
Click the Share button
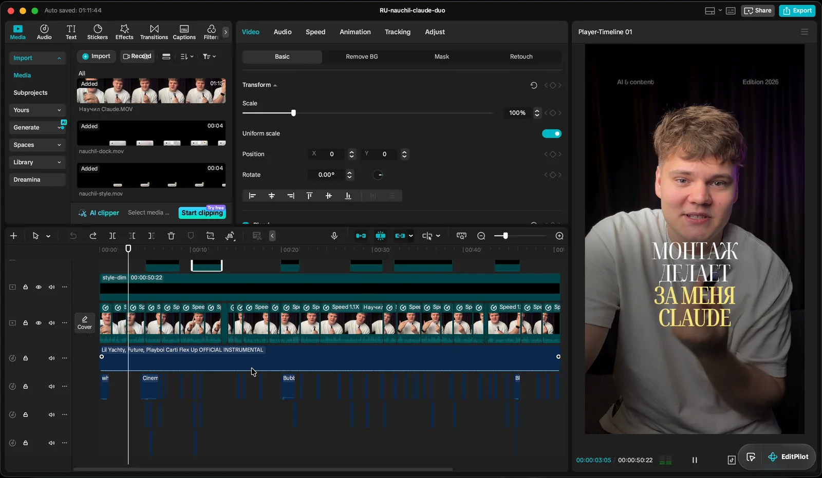point(758,10)
